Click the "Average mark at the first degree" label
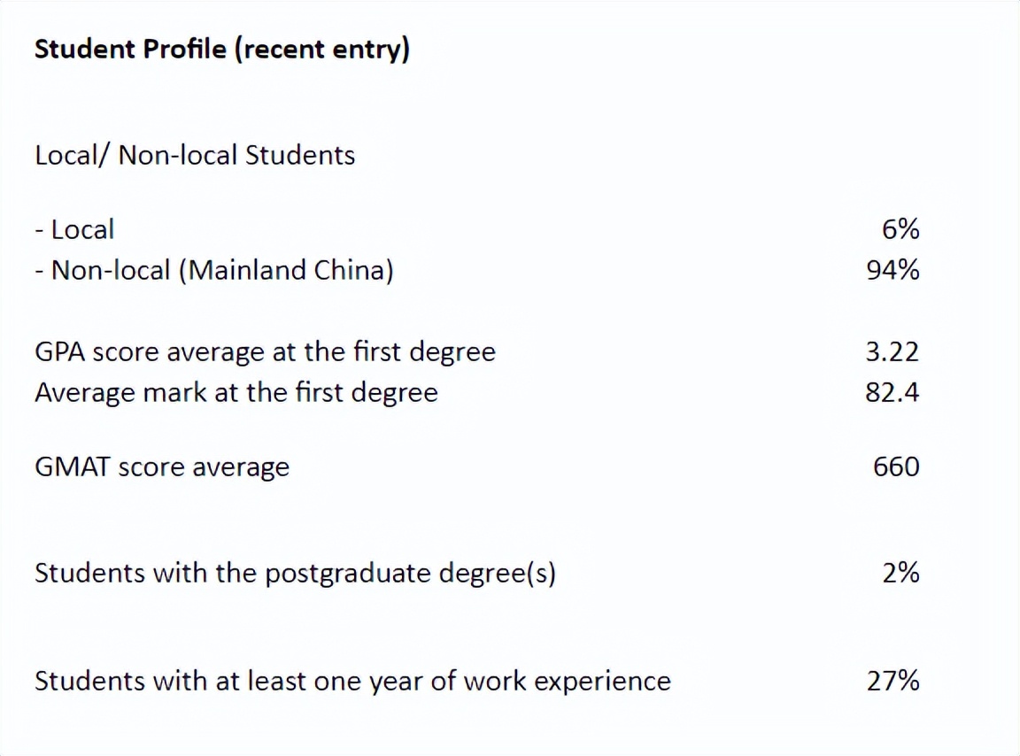The width and height of the screenshot is (1020, 756). (x=236, y=391)
